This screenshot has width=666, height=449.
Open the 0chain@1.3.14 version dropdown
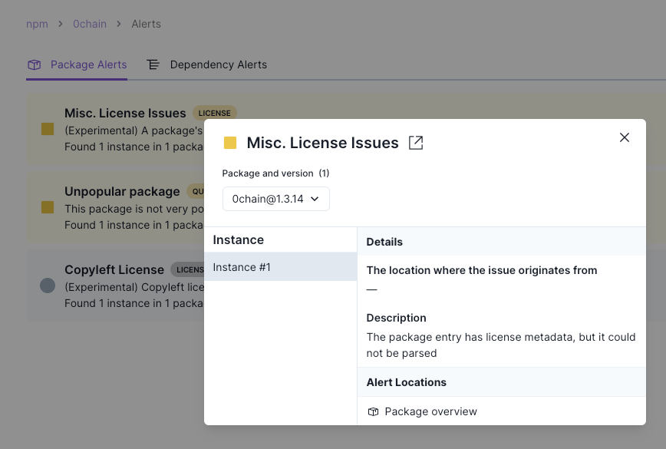[276, 199]
